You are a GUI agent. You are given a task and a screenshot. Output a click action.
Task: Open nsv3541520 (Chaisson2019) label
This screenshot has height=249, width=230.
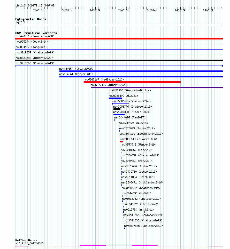tap(142, 204)
